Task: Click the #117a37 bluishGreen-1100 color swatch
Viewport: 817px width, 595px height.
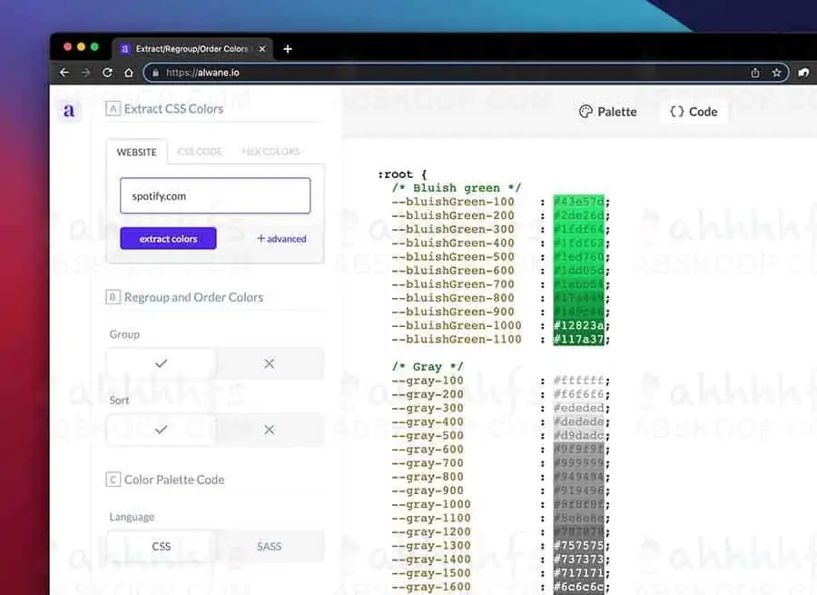Action: tap(581, 340)
